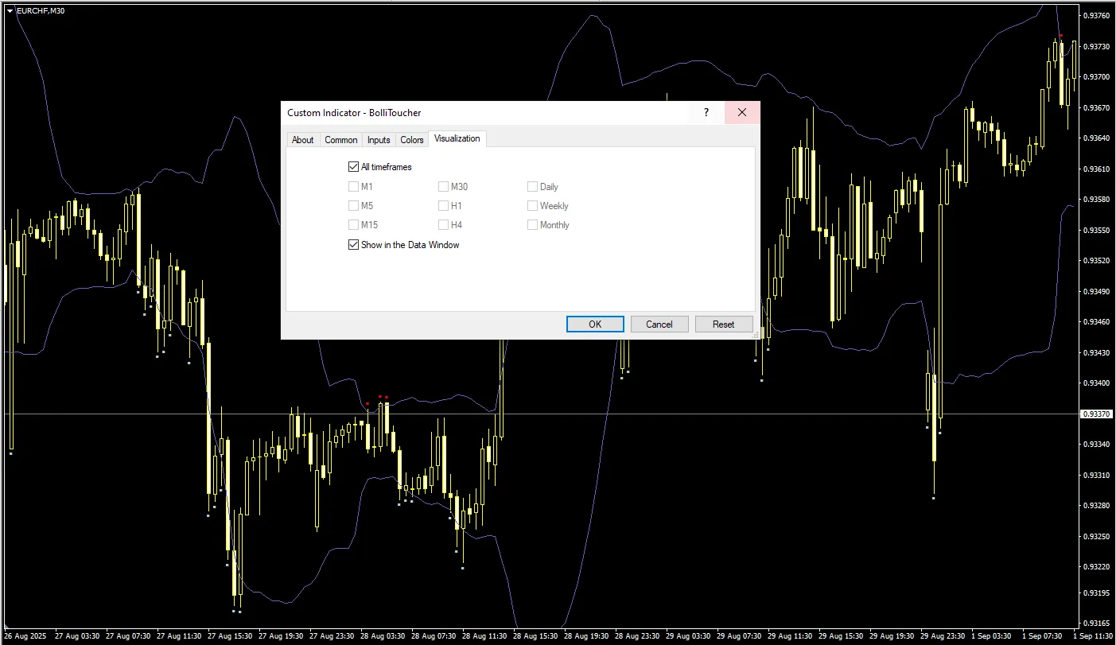The height and width of the screenshot is (645, 1116).
Task: Disable Show in the Data Window
Action: click(353, 245)
